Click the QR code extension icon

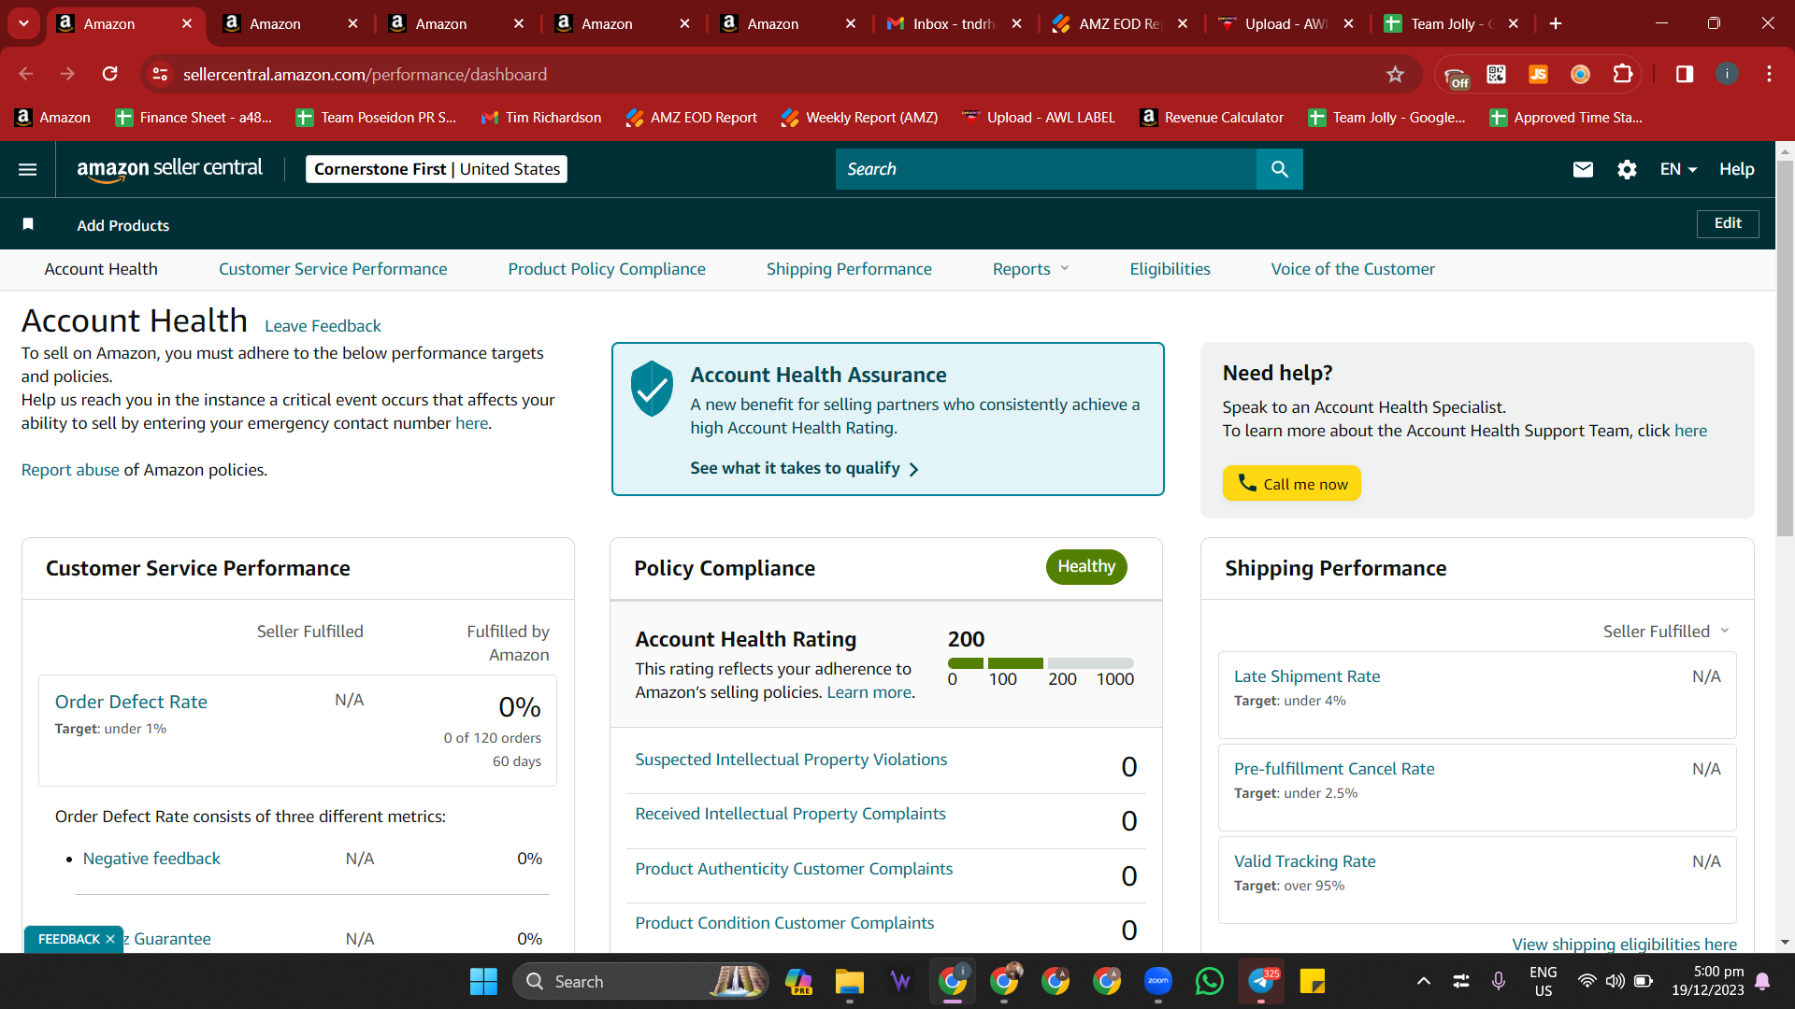click(x=1496, y=75)
